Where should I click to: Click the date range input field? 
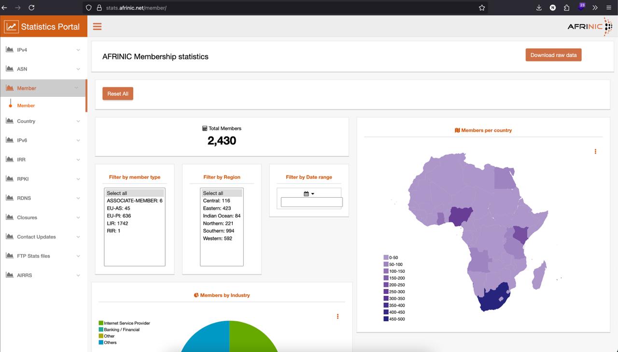coord(311,202)
